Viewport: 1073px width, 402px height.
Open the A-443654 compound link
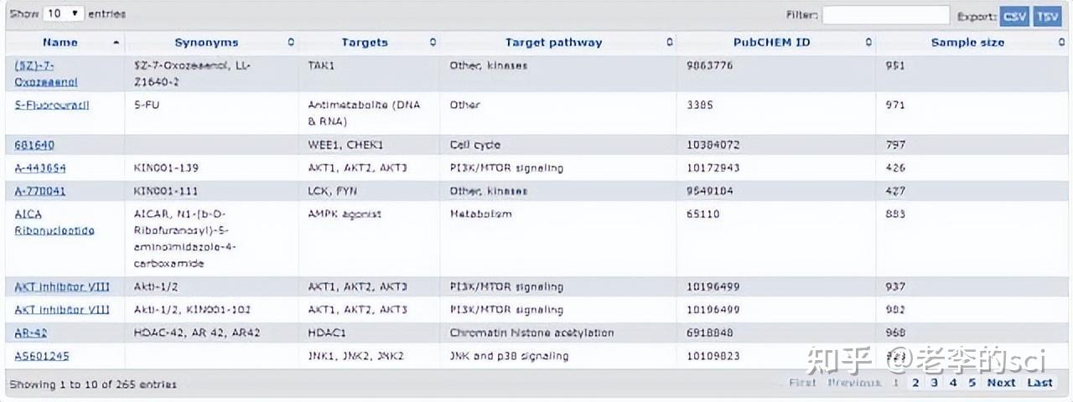(40, 167)
